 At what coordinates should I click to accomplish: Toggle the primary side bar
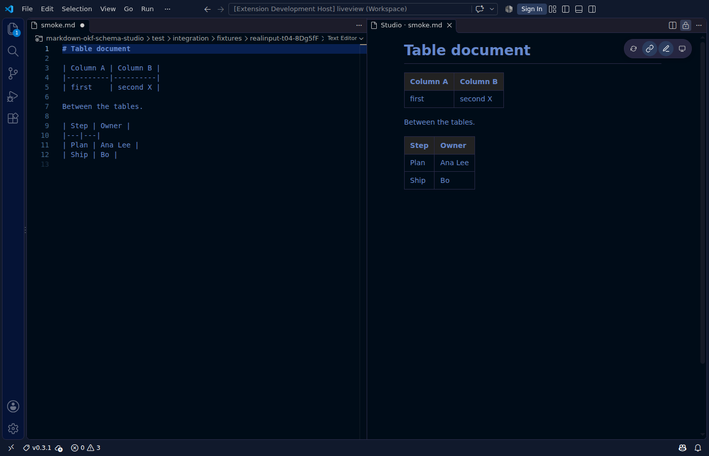pyautogui.click(x=566, y=9)
